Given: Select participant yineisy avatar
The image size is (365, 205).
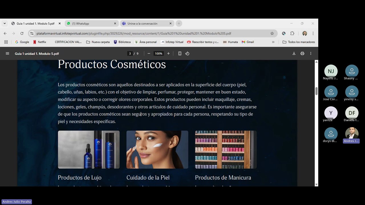Looking at the screenshot, I should (x=352, y=92).
